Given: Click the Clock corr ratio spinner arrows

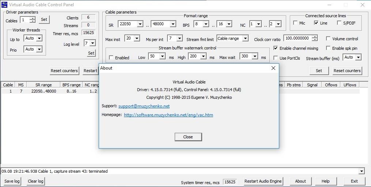Looking at the screenshot, I should [314, 38].
